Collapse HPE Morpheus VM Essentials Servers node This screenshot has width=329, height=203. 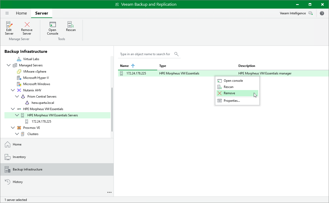click(x=17, y=115)
